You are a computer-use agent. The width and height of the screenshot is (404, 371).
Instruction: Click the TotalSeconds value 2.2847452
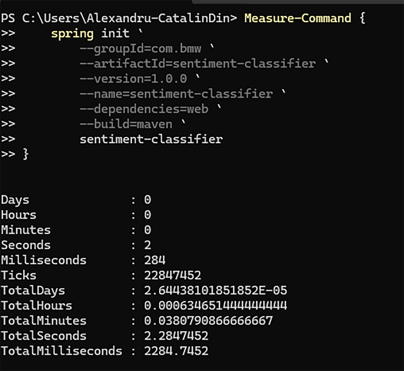pyautogui.click(x=176, y=336)
